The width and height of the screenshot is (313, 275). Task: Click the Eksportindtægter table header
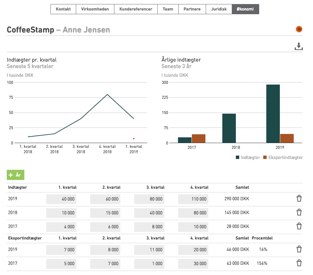(25, 238)
